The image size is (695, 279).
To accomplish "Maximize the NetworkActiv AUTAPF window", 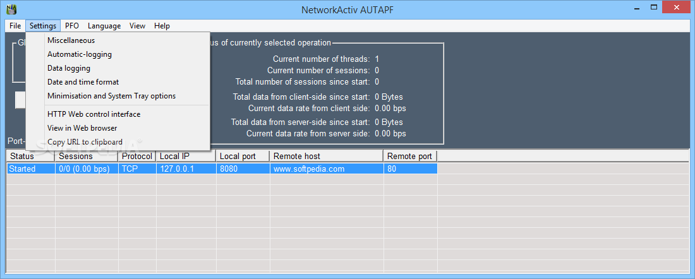I will point(654,8).
